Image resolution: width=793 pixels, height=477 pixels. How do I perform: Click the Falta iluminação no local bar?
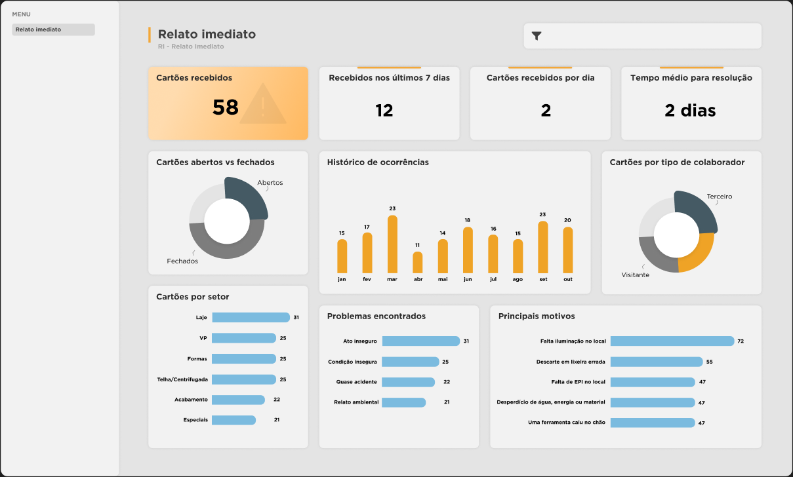pos(670,341)
